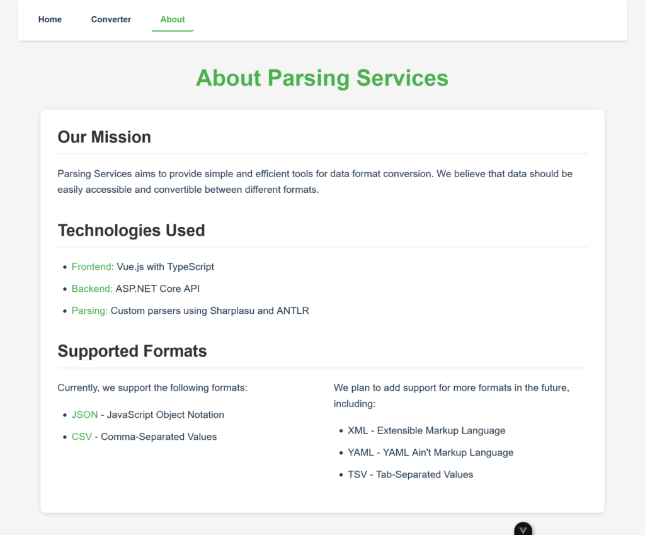Click the 'Currently, we support' sentence
645x535 pixels.
coord(152,388)
